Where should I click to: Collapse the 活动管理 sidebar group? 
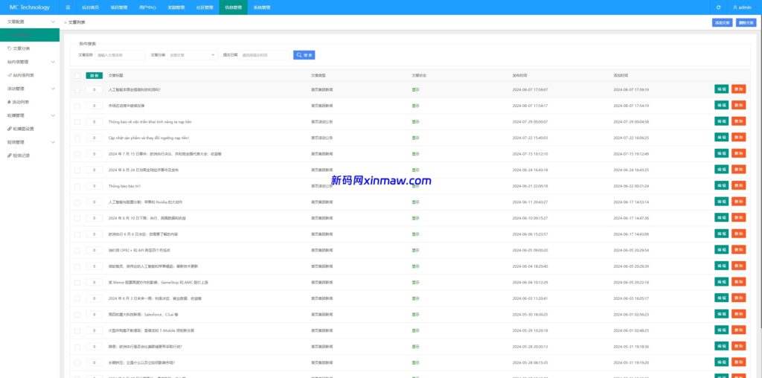click(x=30, y=89)
